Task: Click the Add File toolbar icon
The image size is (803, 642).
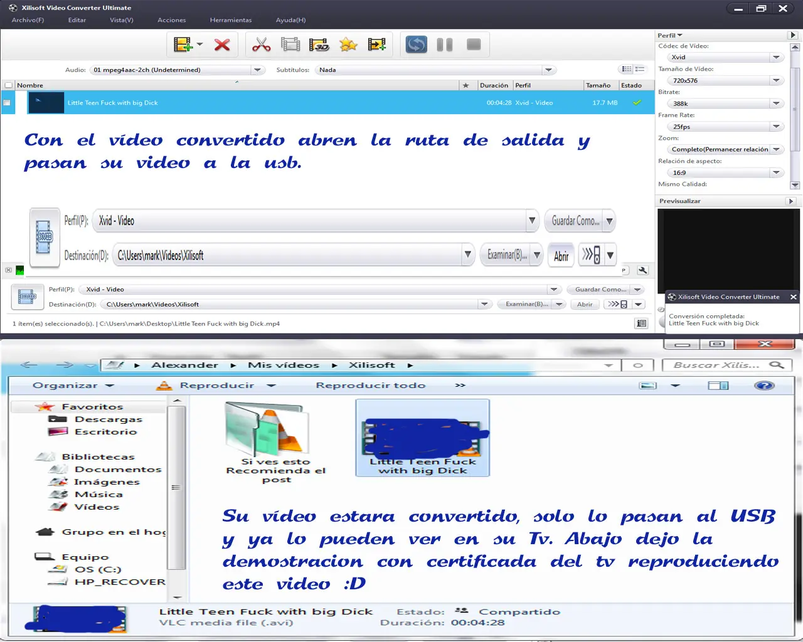Action: click(x=183, y=45)
